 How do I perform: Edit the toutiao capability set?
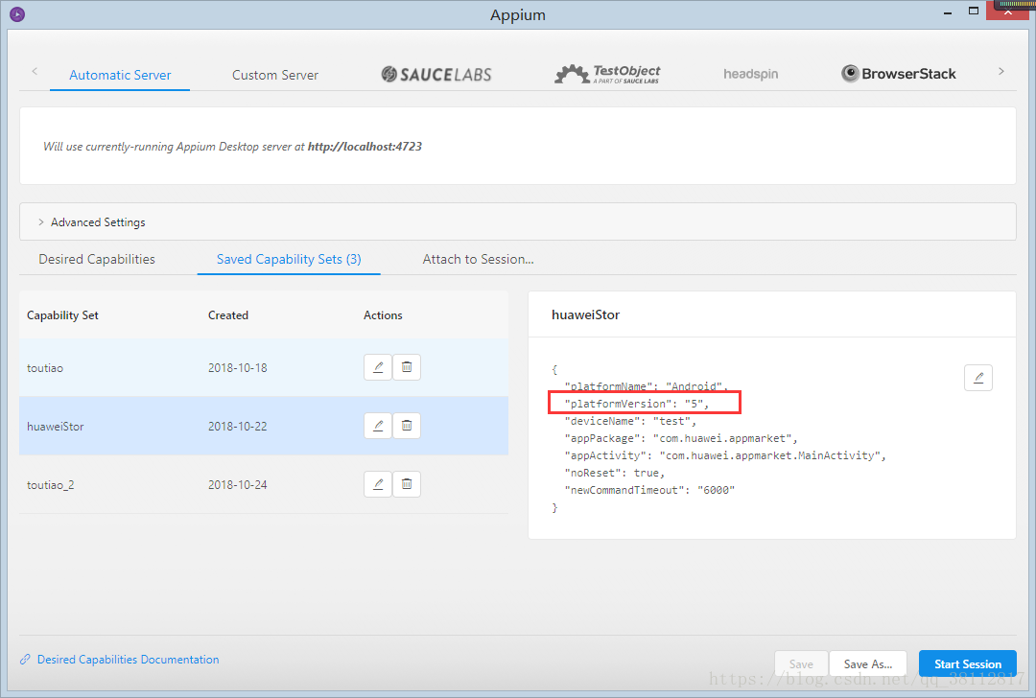[x=377, y=367]
